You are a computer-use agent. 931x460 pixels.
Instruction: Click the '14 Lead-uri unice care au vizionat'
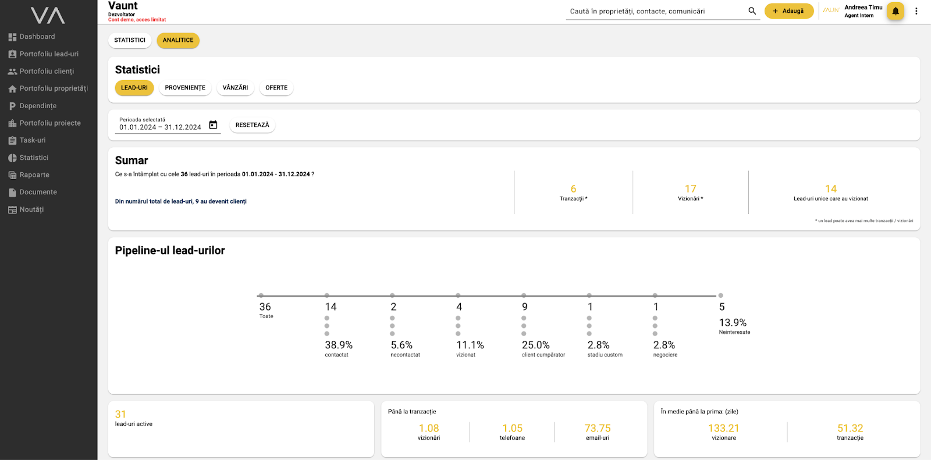point(830,192)
